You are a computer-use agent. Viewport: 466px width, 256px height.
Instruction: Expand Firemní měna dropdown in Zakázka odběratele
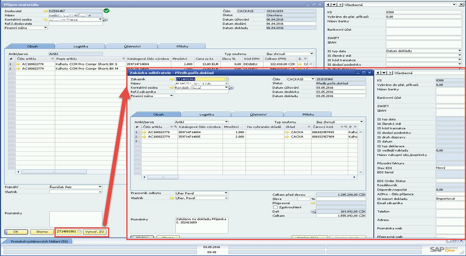click(172, 96)
